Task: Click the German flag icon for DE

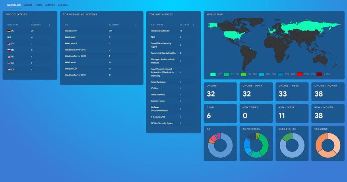Action: (x=9, y=31)
